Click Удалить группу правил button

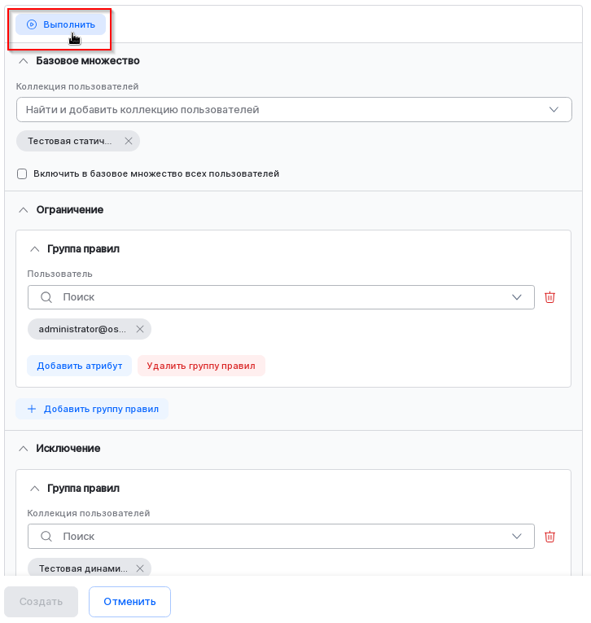201,366
